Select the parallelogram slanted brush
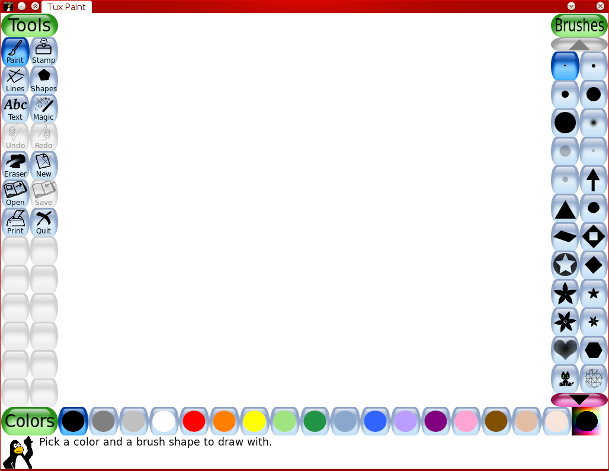This screenshot has width=609, height=471. pos(565,236)
